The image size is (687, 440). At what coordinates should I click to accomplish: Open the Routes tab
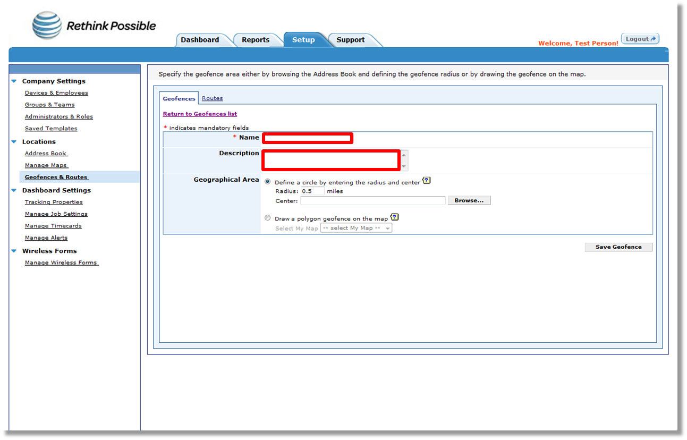point(212,98)
